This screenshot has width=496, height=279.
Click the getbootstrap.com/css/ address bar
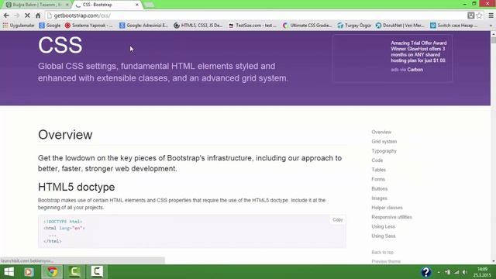(x=257, y=15)
